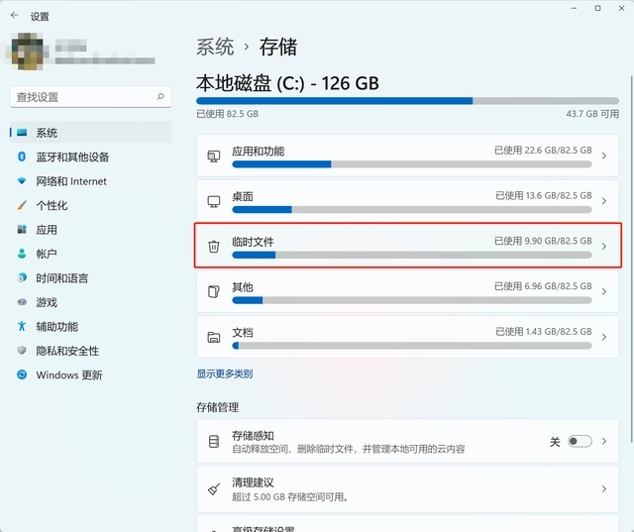Select 游戏 in the sidebar
Screen dimensions: 634x532
(91, 302)
